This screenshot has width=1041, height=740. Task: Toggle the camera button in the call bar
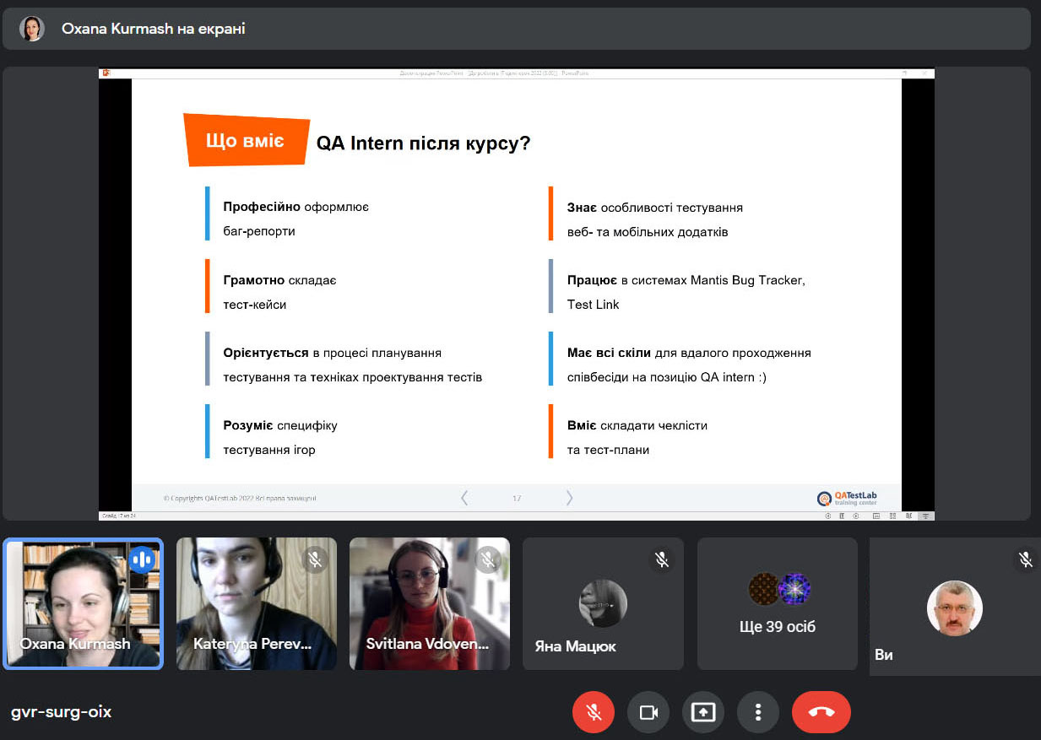pyautogui.click(x=648, y=712)
